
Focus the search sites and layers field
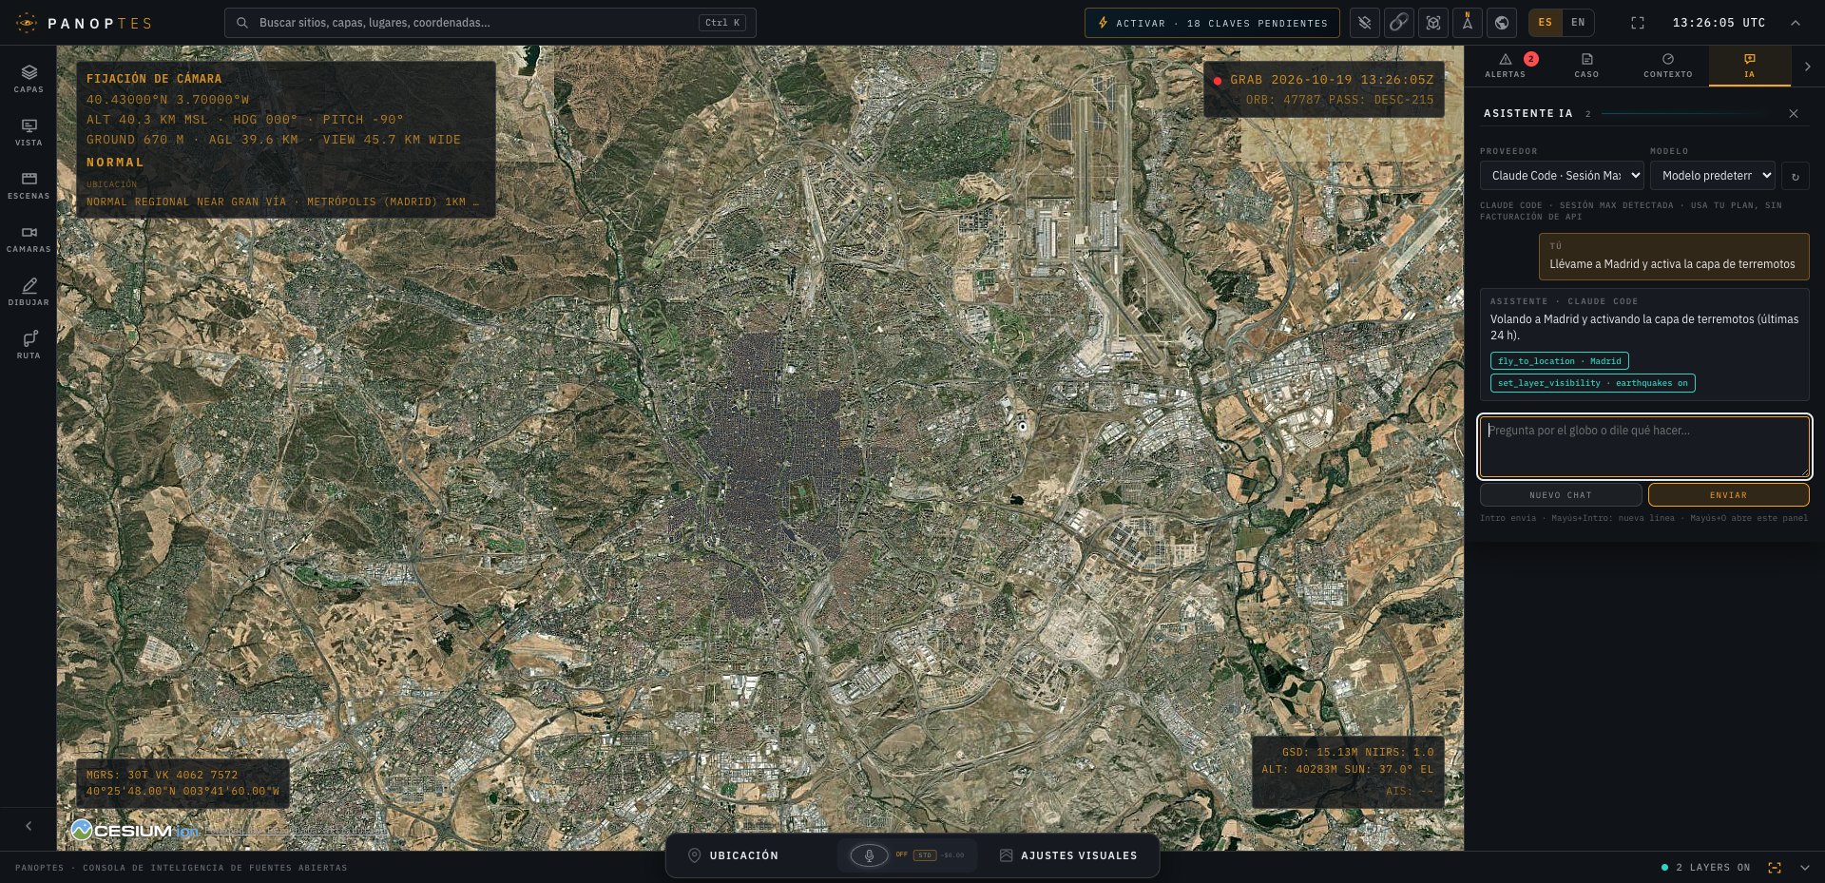490,23
